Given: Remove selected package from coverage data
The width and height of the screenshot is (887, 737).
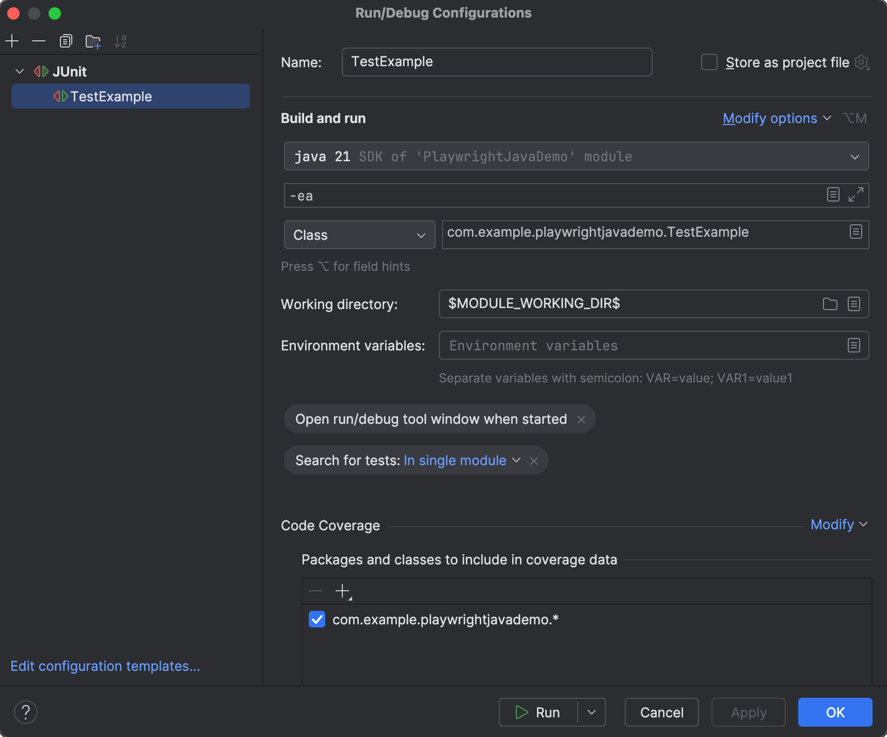Looking at the screenshot, I should tap(314, 591).
